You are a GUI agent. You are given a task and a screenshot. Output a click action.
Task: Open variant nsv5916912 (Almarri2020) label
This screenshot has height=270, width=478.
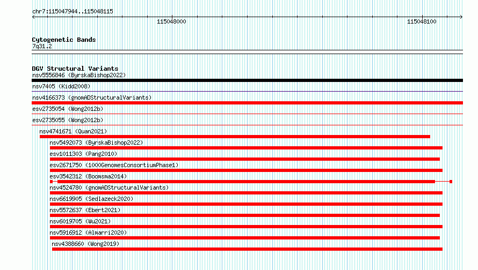click(88, 232)
